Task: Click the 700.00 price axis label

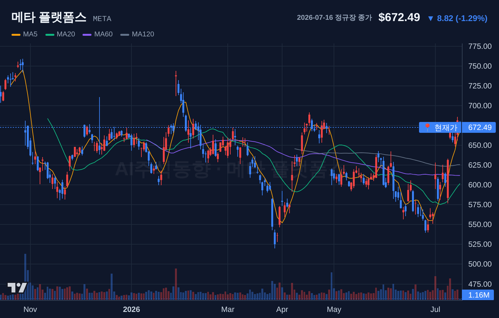Action: click(x=480, y=106)
